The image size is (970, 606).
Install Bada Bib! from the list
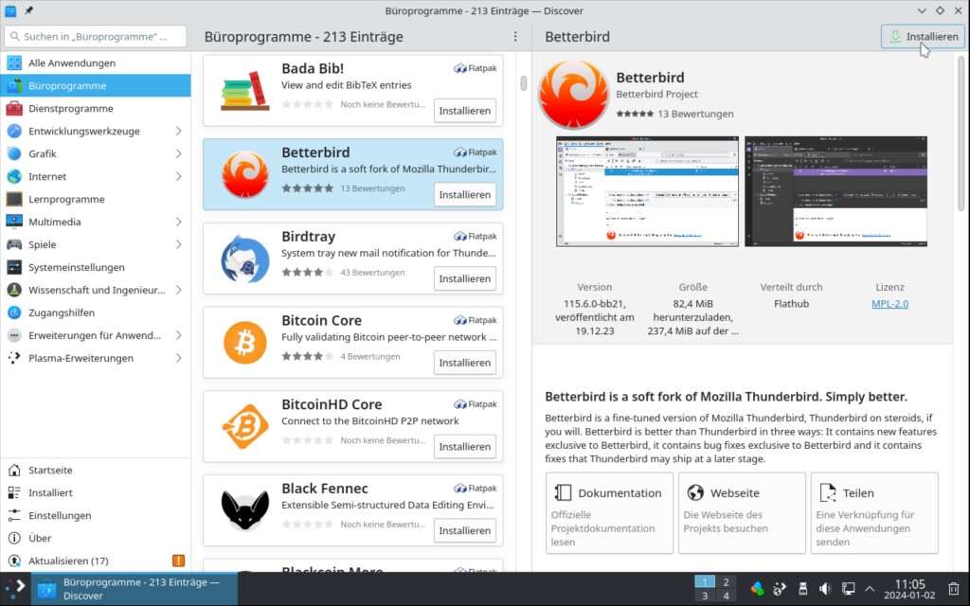point(464,111)
